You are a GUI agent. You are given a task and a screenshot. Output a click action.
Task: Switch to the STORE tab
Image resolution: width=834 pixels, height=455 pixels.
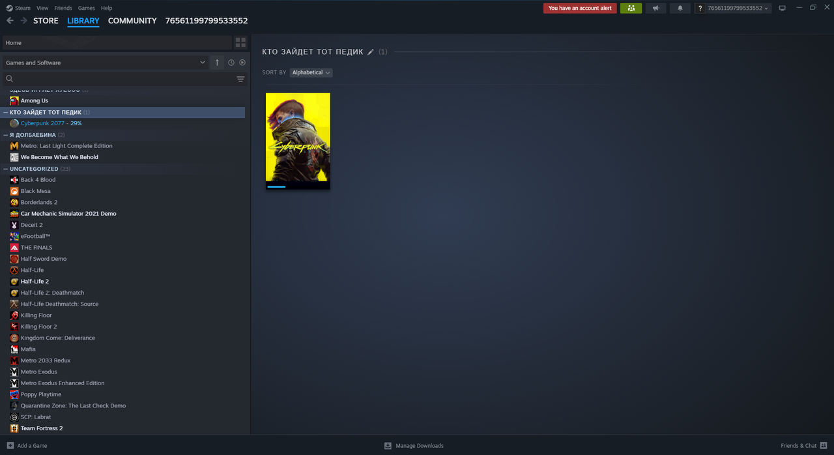(x=46, y=21)
